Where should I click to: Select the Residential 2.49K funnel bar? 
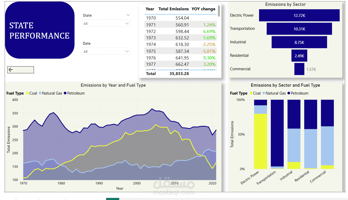pyautogui.click(x=299, y=56)
